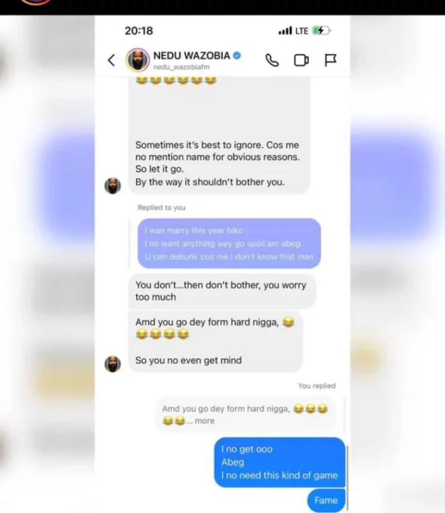
Task: Tap the 'You don't...then don't bother' message
Action: [222, 291]
